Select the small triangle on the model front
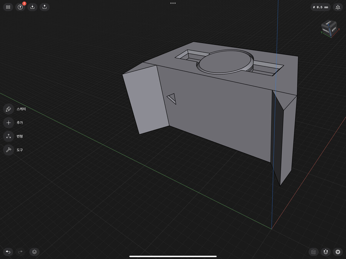The height and width of the screenshot is (259, 346). tap(172, 99)
